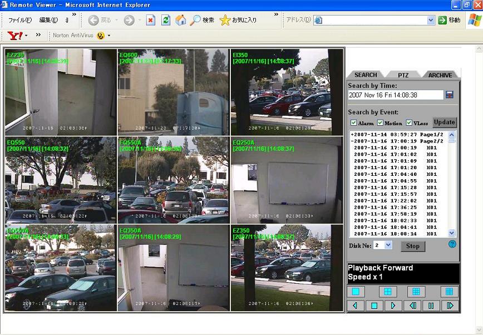Open the Disk No dropdown
483x335 pixels.
pos(388,245)
